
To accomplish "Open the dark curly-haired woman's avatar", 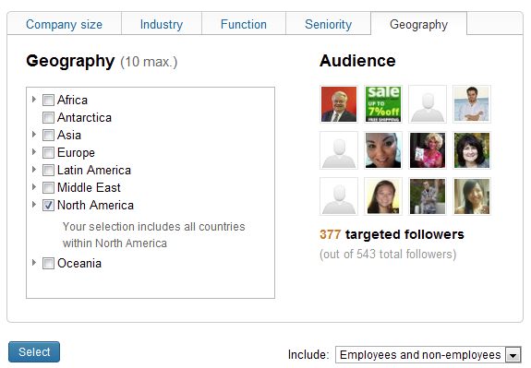I will click(x=472, y=150).
